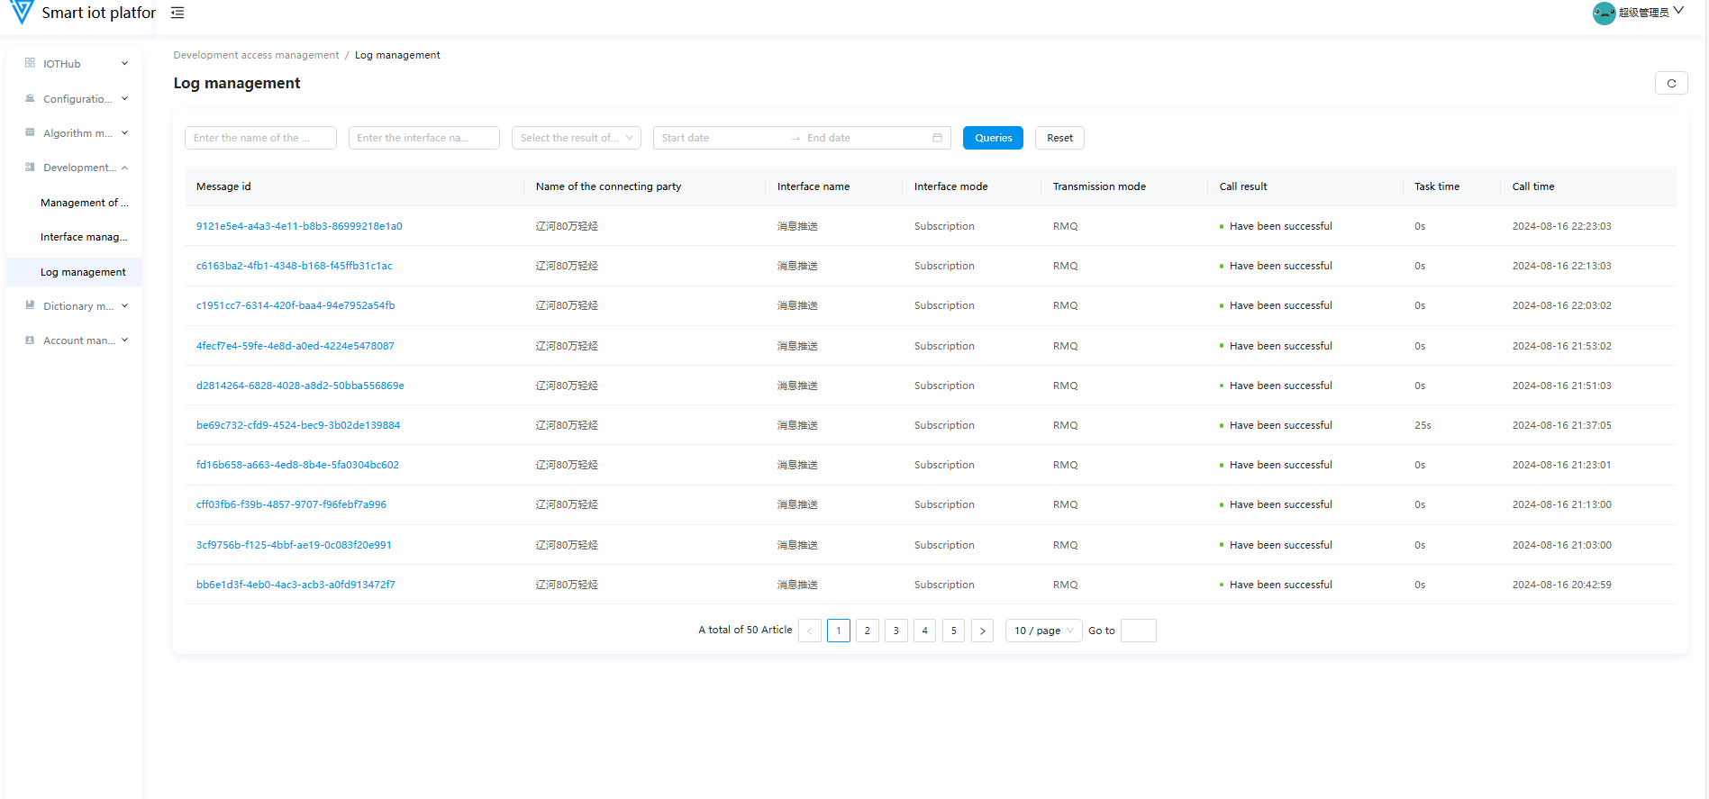The width and height of the screenshot is (1709, 799).
Task: Open the 10 / page size dropdown
Action: [1043, 631]
